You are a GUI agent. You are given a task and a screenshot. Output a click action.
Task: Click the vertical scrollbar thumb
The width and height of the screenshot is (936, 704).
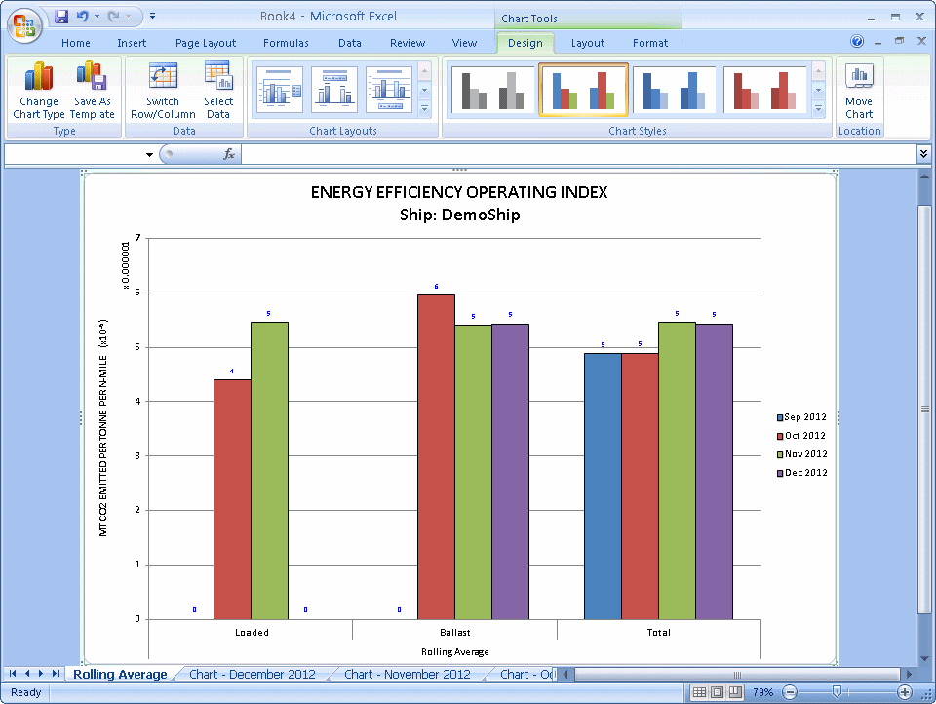924,409
